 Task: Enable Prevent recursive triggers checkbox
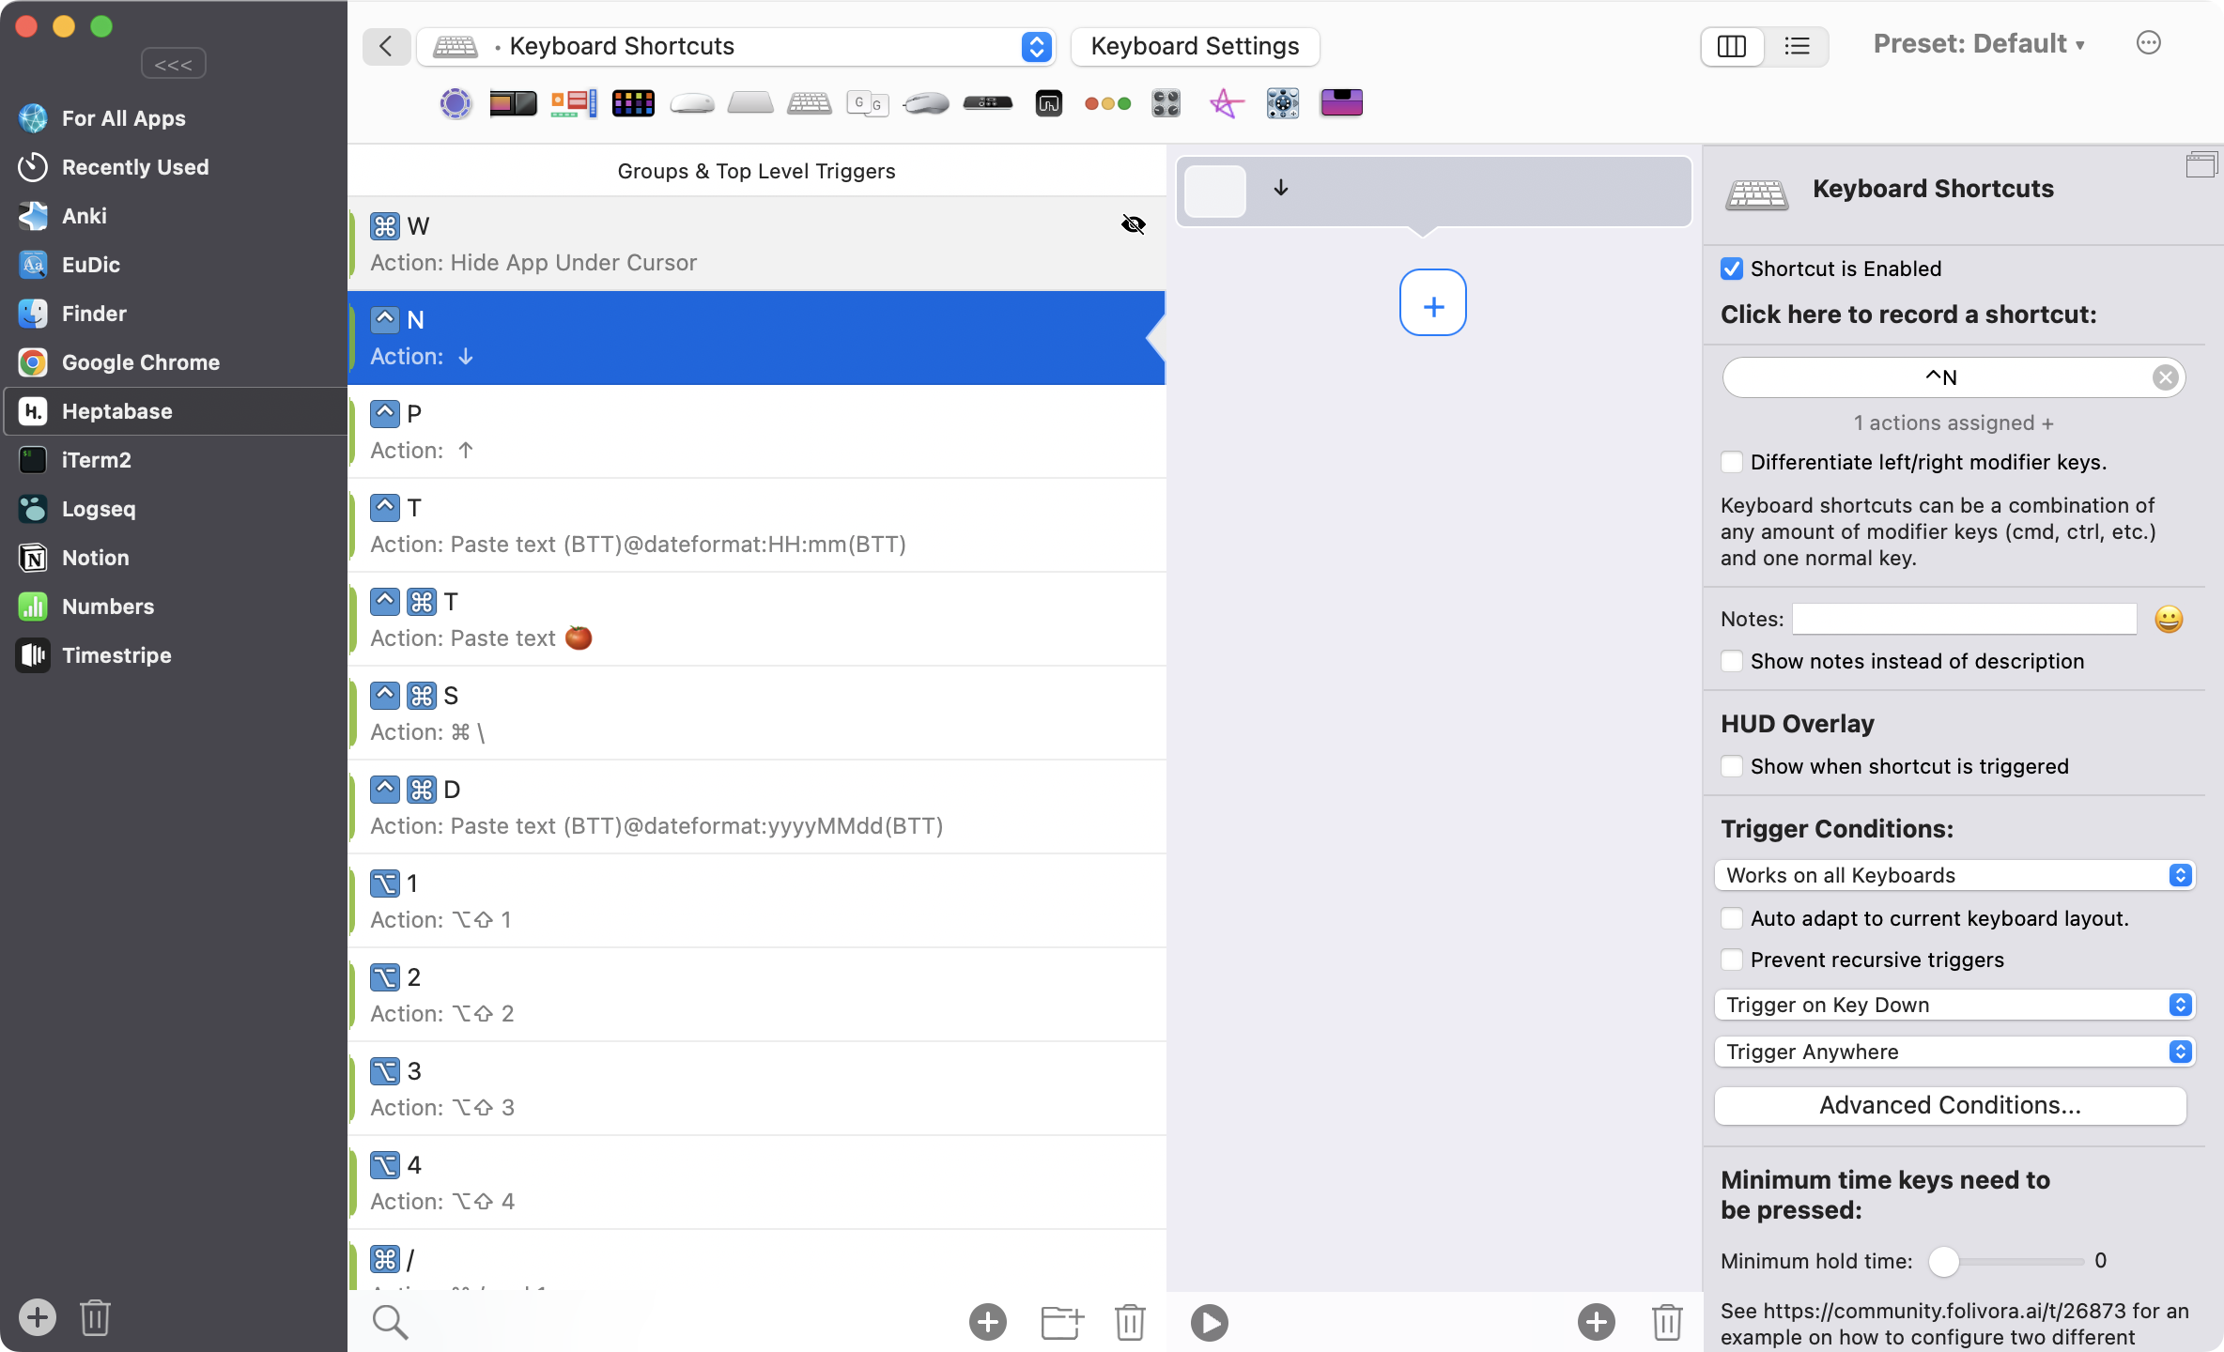tap(1731, 960)
